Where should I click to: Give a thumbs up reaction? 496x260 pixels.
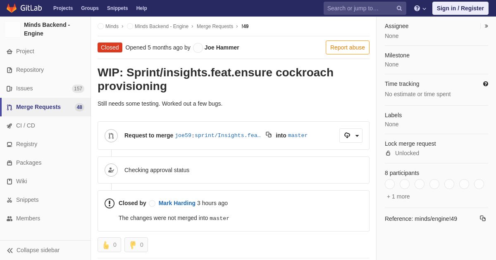pyautogui.click(x=109, y=245)
